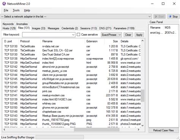Open the network adapter dropdown list
180x140 pixels.
click(x=150, y=17)
